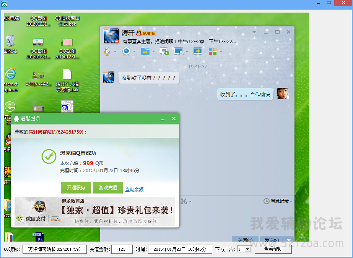The width and height of the screenshot is (353, 258).
Task: Expand send file options arrow
Action: (x=153, y=52)
